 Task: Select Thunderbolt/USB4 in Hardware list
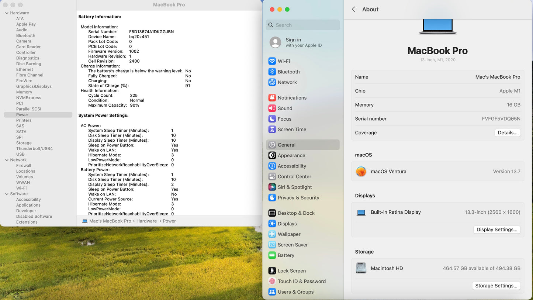(x=34, y=149)
